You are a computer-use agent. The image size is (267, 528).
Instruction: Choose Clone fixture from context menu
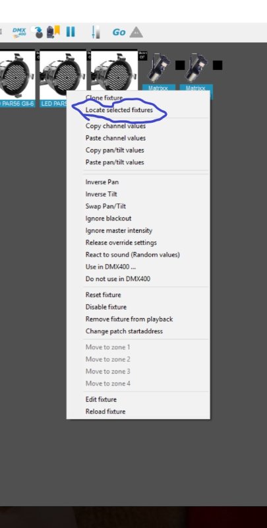tap(104, 98)
